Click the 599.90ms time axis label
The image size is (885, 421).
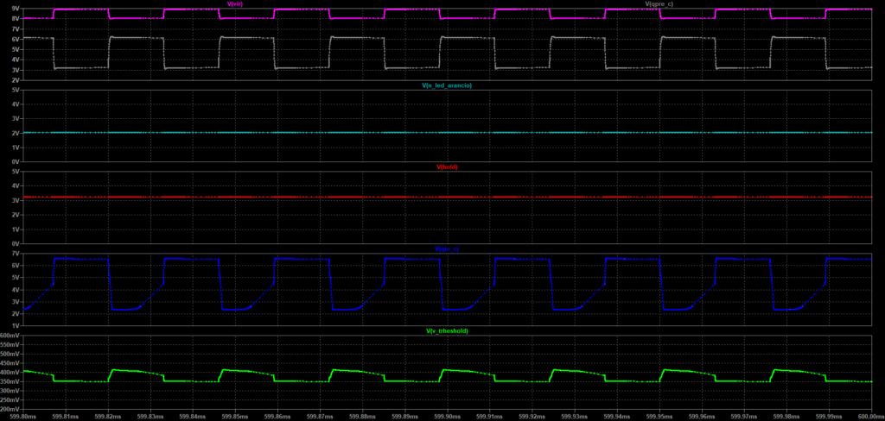pos(447,416)
